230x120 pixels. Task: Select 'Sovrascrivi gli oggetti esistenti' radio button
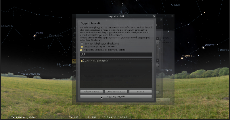[82, 44]
